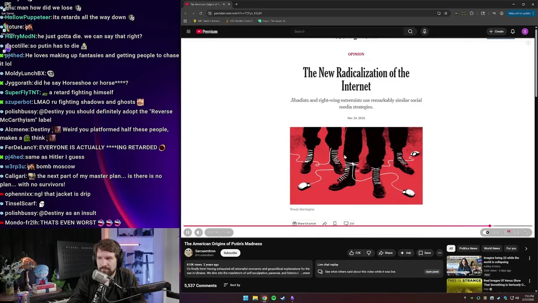538x303 pixels.
Task: Click the search magnifier button
Action: 410,32
